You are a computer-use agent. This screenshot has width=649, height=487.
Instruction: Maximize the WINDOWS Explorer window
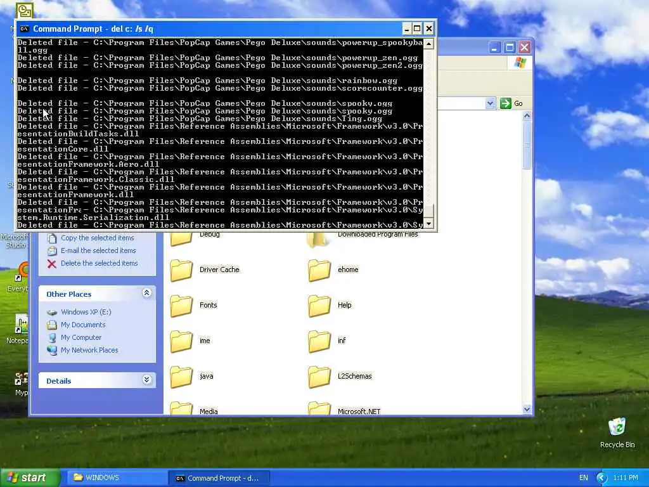coord(510,47)
